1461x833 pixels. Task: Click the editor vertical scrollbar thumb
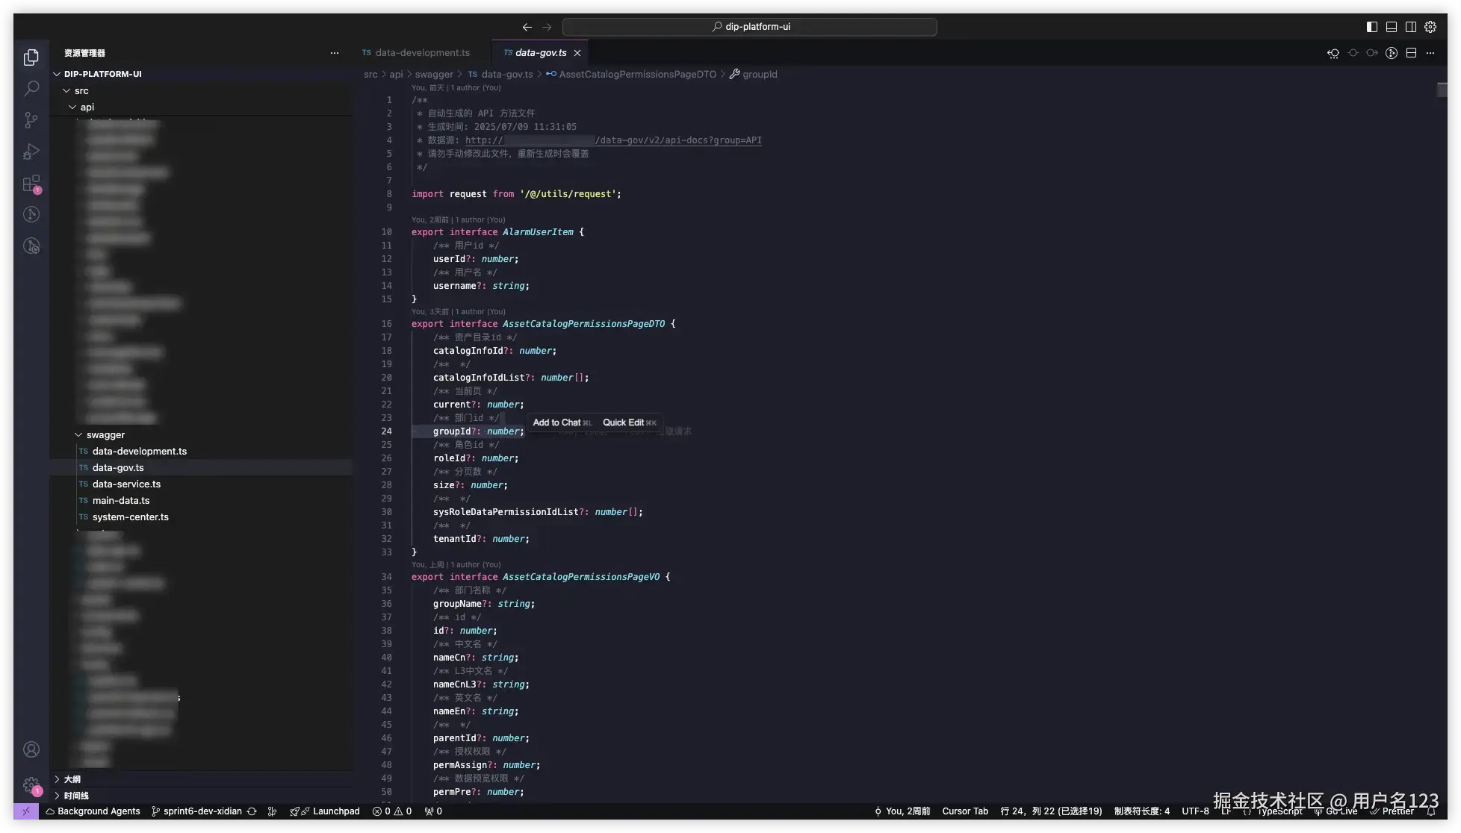(1442, 90)
